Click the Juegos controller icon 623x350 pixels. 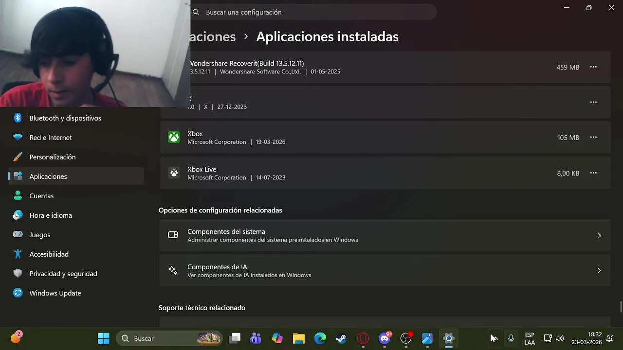click(18, 235)
